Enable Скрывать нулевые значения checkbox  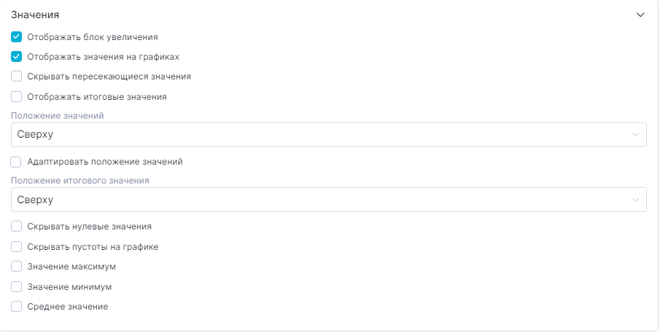[x=17, y=226]
